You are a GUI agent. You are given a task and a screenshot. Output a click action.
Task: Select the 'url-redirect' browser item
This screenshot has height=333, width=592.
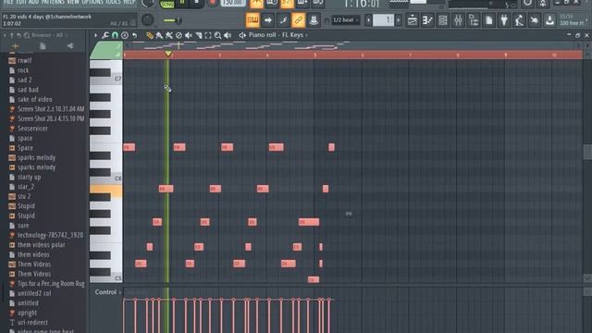tap(32, 323)
